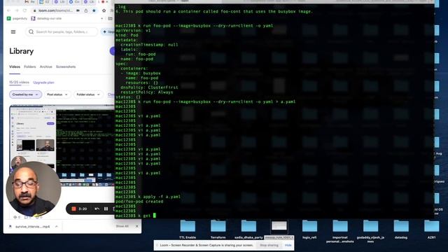
Task: Click 'dnsPolicy: ClusterFirst' terminal line
Action: click(x=149, y=87)
